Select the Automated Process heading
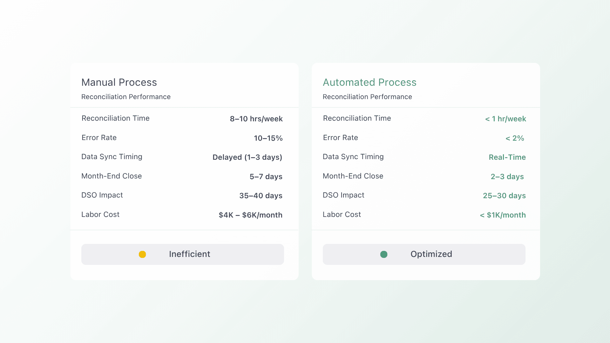This screenshot has width=610, height=343. [369, 83]
